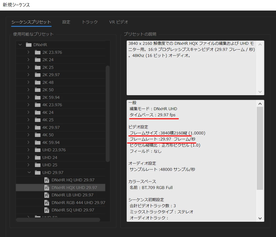This screenshot has height=237, width=276.
Task: Click the 4K 59.94 folder icon
Action: pos(38,142)
